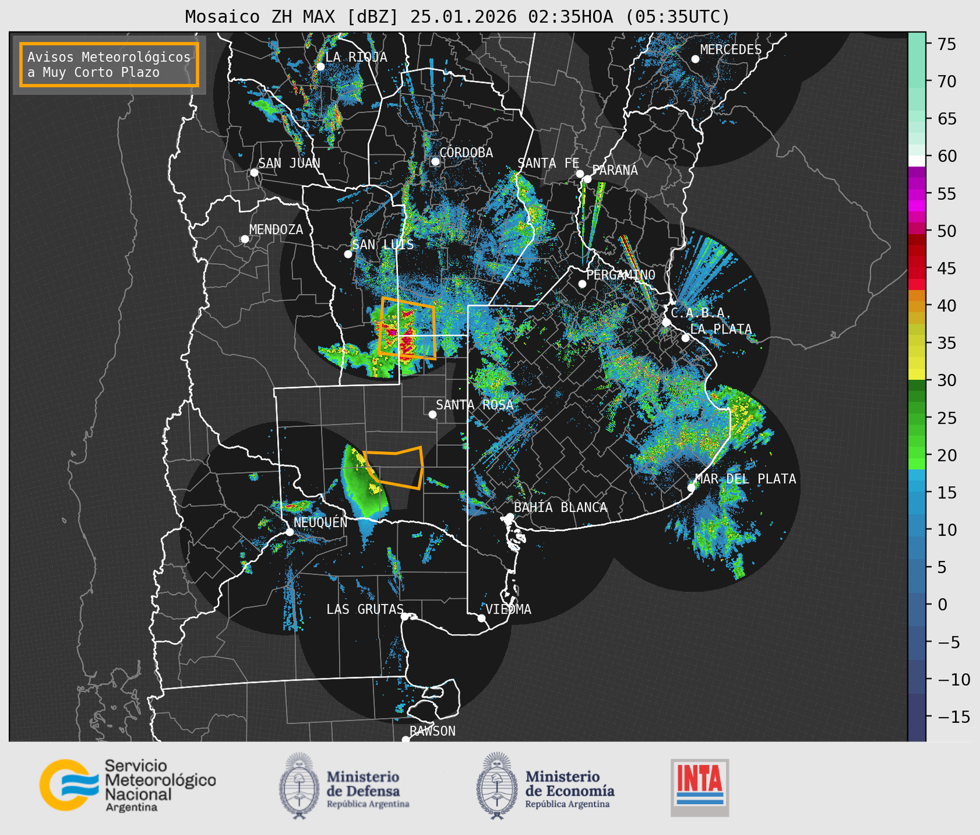Click the orange 40 dBZ color band

click(917, 306)
